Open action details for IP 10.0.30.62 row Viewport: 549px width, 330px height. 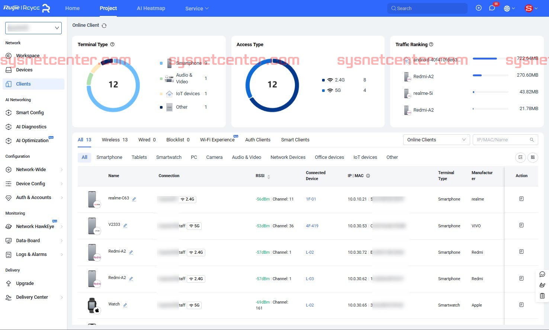521,278
